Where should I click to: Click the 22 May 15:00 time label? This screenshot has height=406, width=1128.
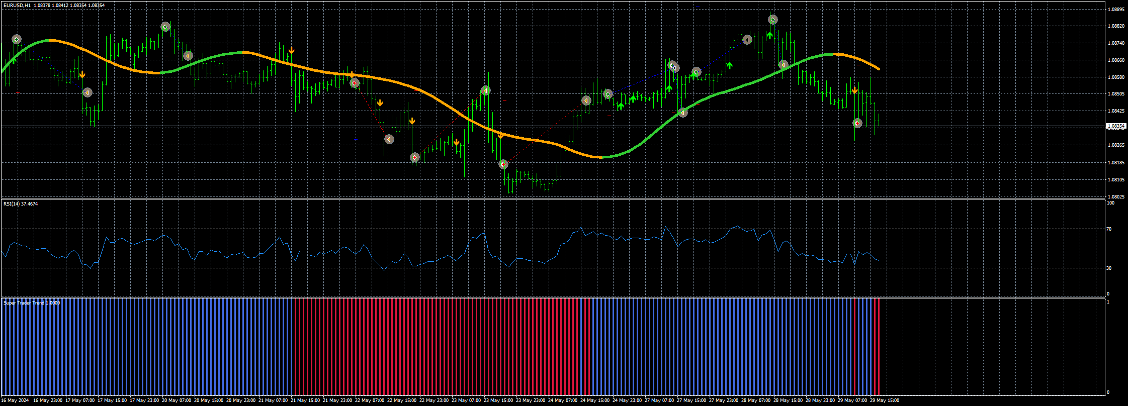402,400
